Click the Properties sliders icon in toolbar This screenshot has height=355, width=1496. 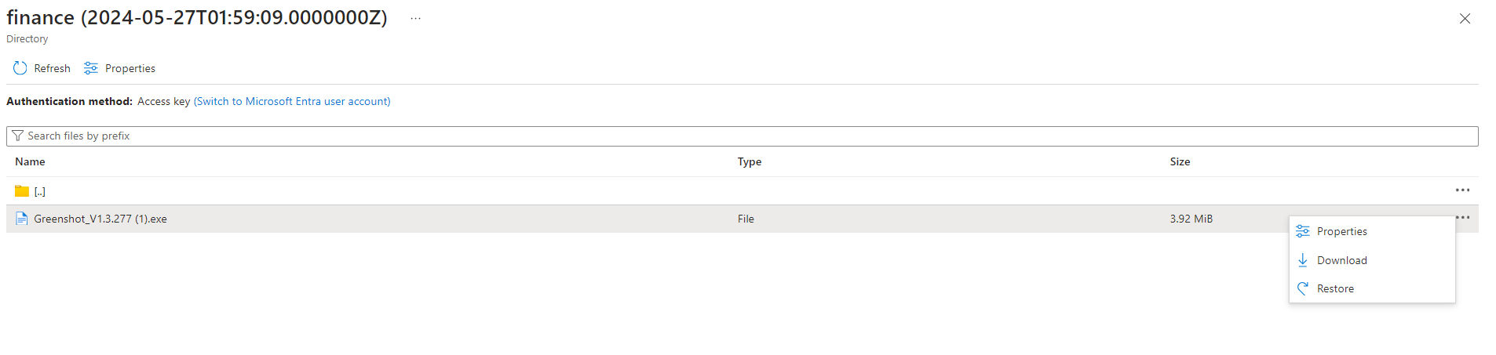(91, 69)
